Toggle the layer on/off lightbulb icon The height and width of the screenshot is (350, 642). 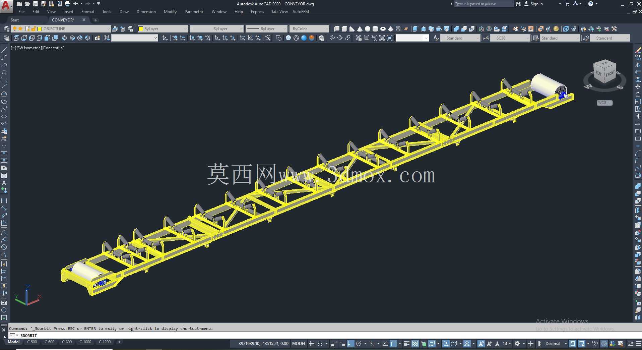pos(14,29)
